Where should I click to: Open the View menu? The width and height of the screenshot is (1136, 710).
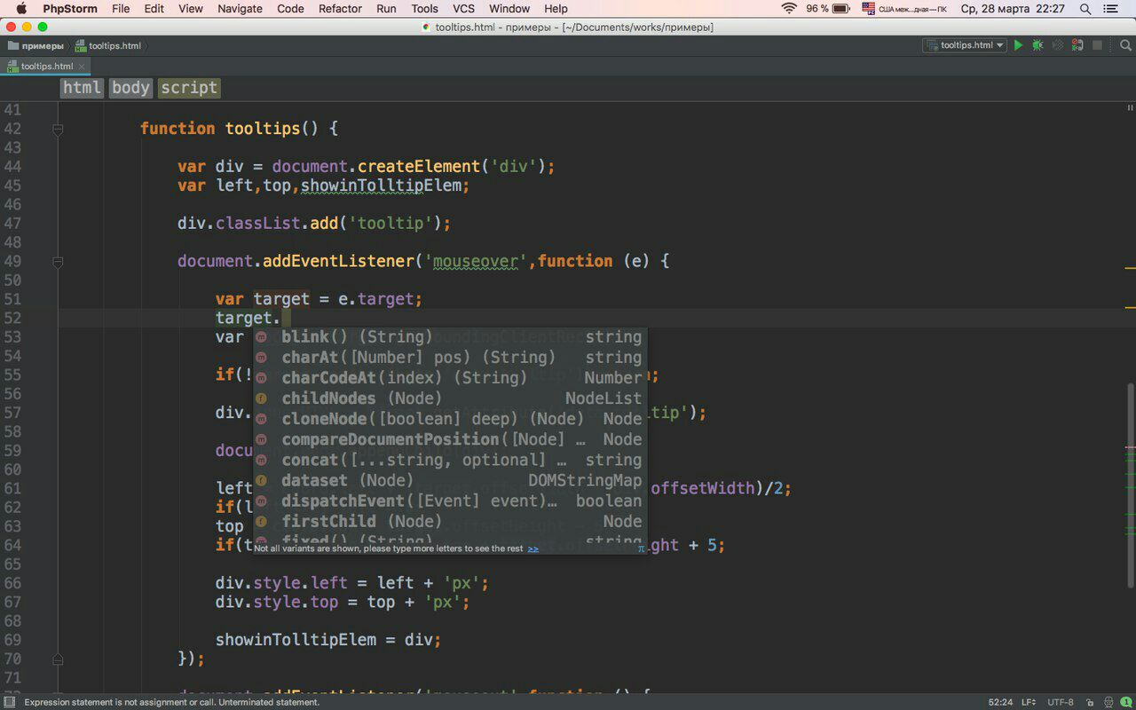point(191,9)
